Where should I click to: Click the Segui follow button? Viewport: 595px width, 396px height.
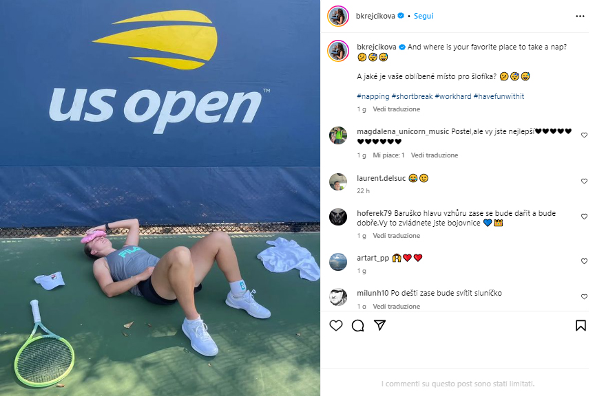point(424,16)
